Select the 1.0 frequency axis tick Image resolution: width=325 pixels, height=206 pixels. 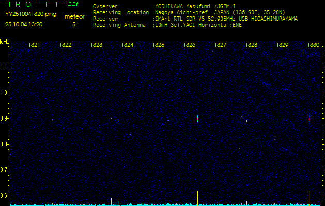point(5,93)
